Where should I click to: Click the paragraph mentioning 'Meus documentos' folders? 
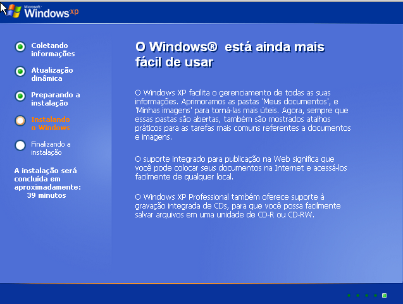point(243,114)
